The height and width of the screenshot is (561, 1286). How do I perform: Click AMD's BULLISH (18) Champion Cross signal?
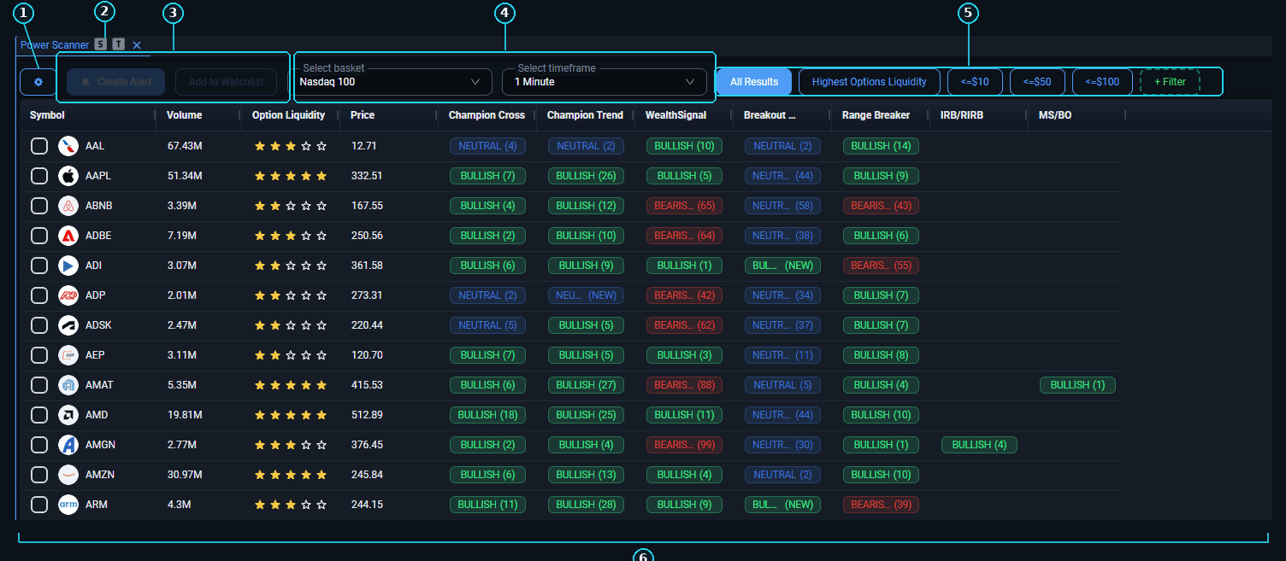[487, 415]
